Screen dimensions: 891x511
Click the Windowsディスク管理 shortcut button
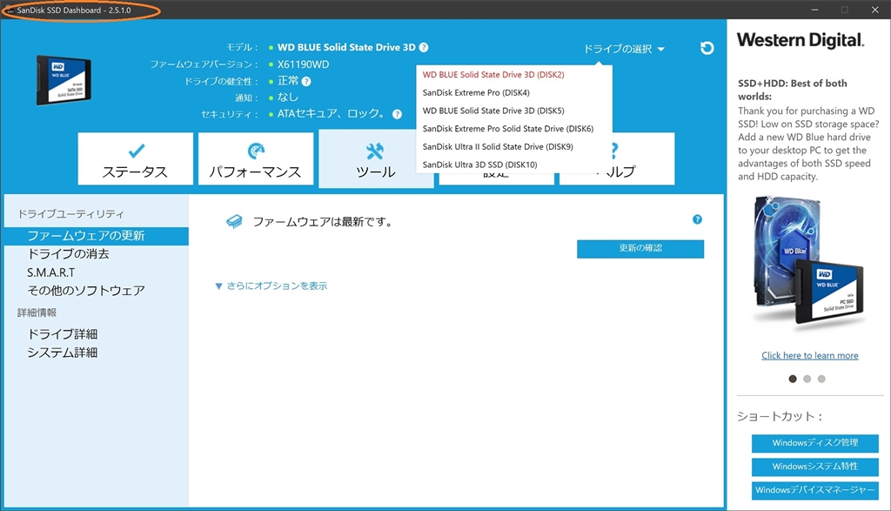tap(814, 443)
